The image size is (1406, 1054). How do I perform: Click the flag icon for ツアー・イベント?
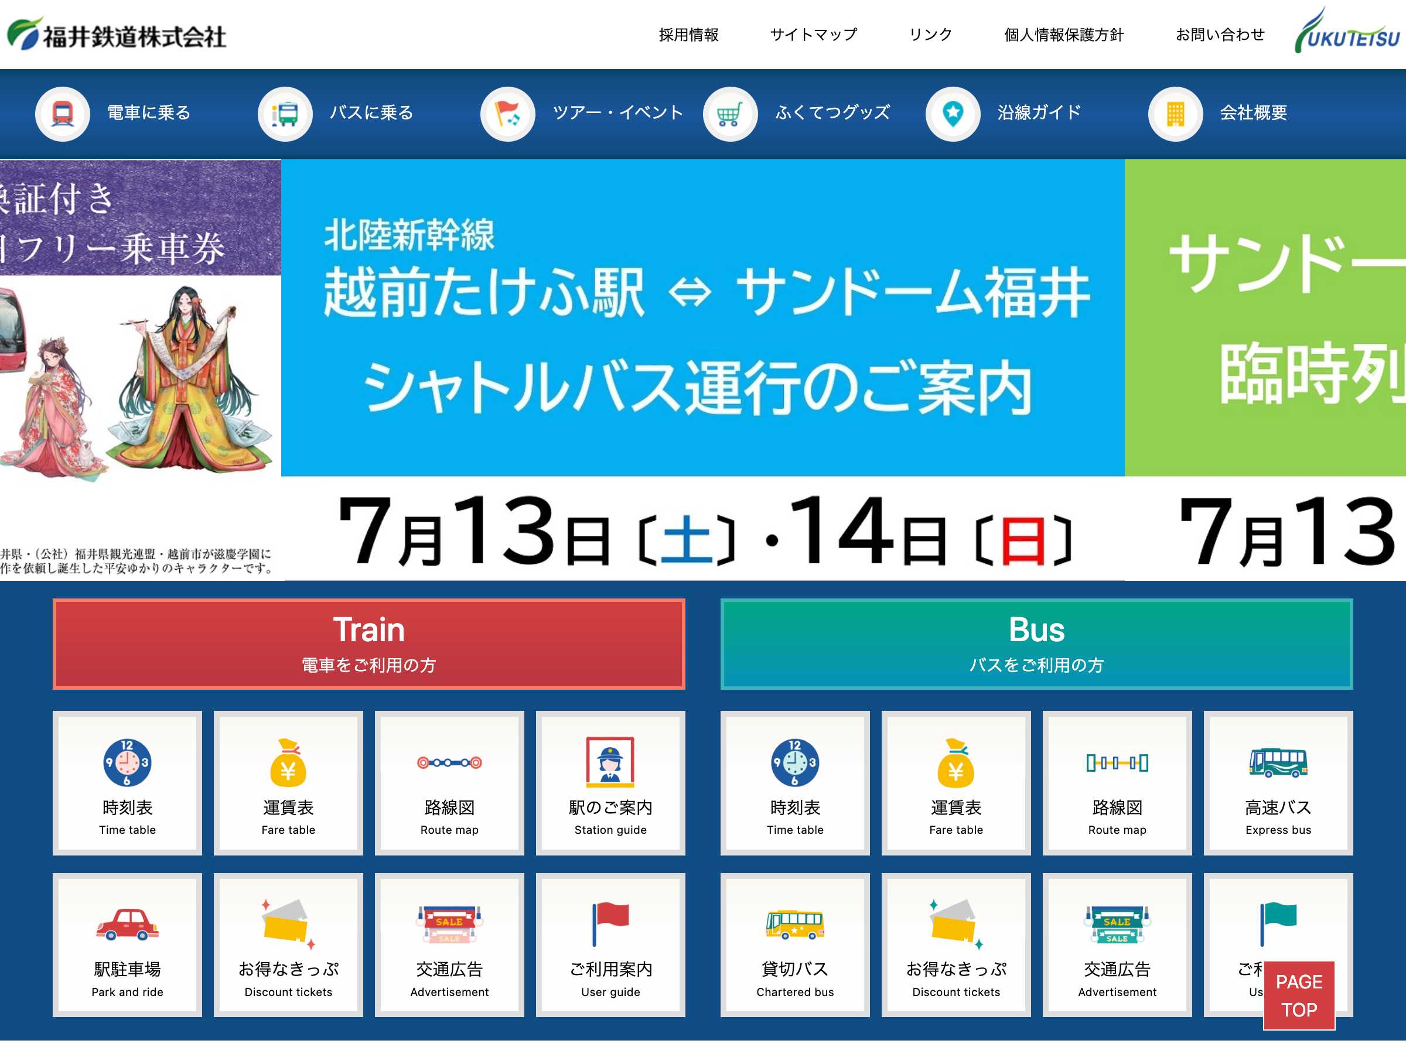(507, 114)
